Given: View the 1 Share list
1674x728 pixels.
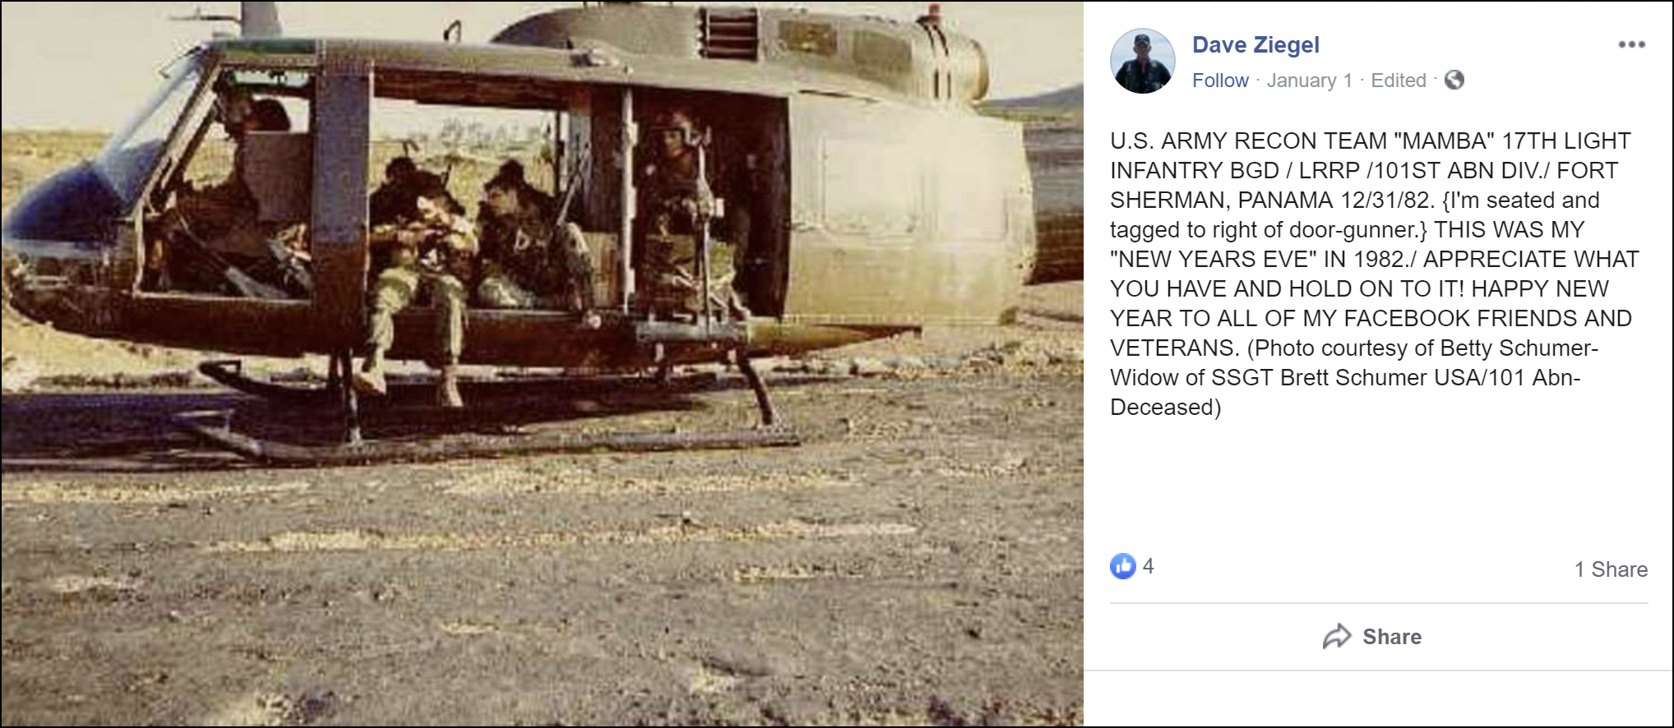Looking at the screenshot, I should click(1611, 569).
